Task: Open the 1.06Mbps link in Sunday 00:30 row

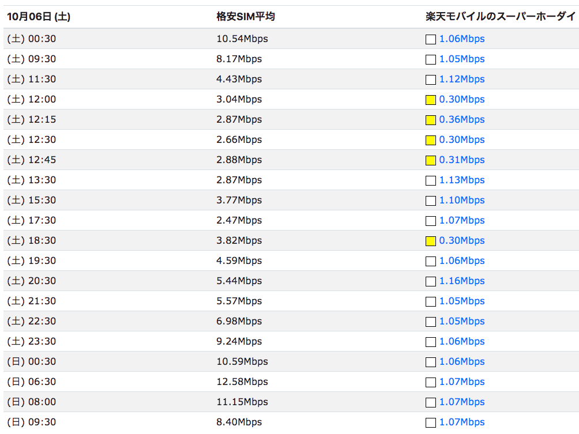Action: [x=461, y=362]
